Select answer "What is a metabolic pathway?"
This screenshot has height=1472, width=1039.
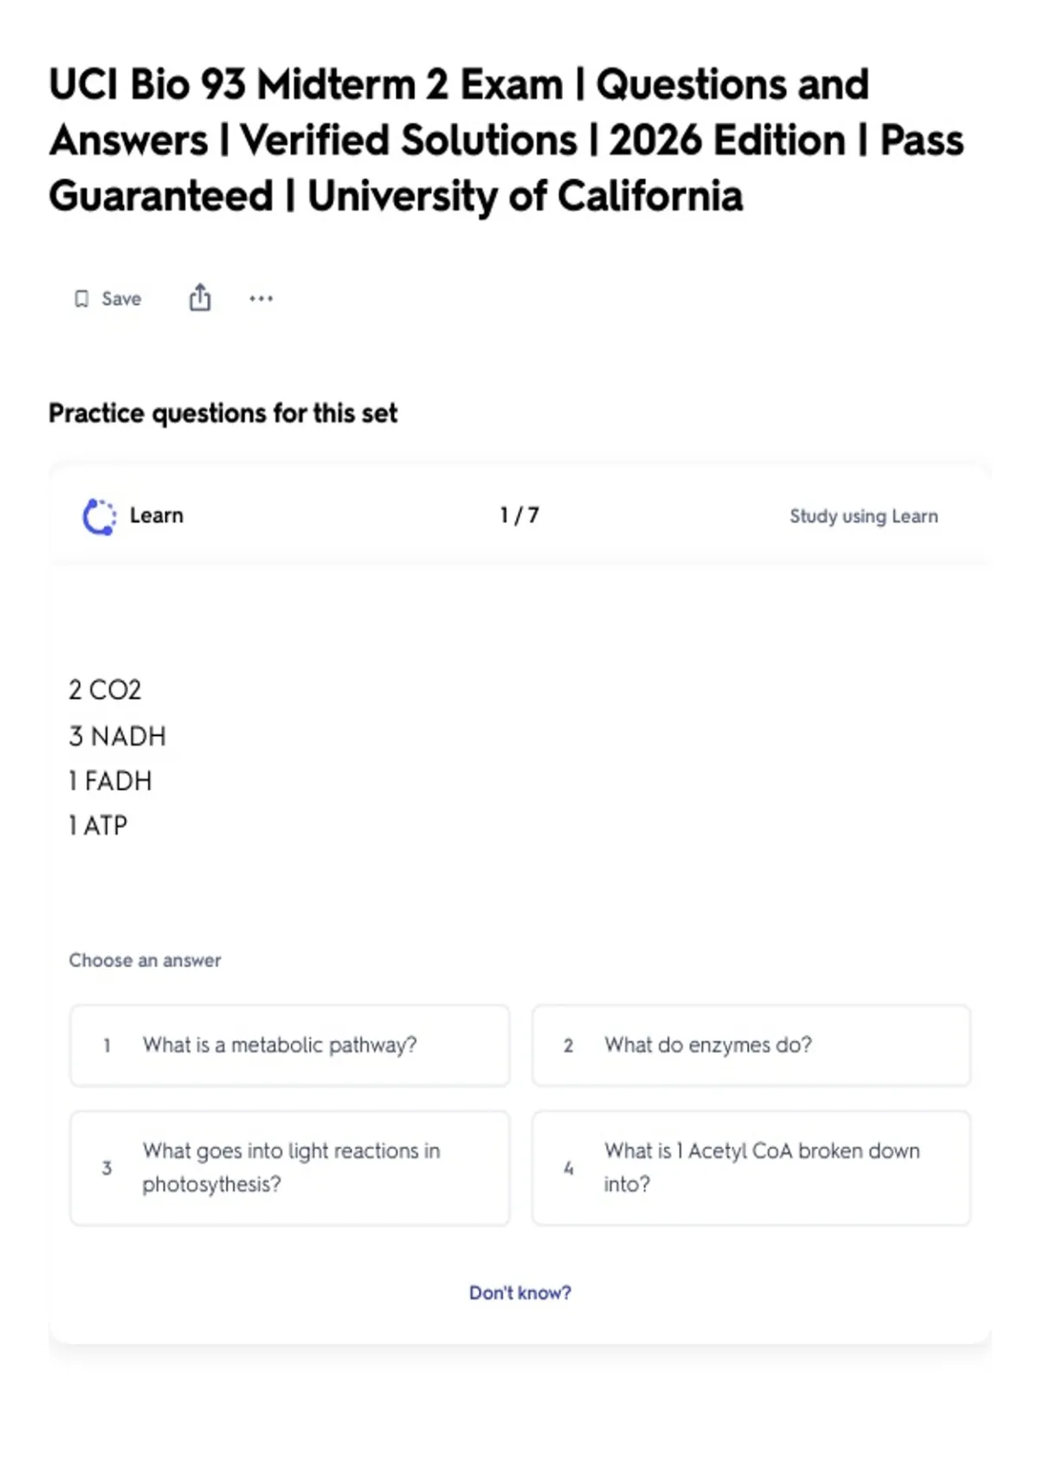(290, 1045)
